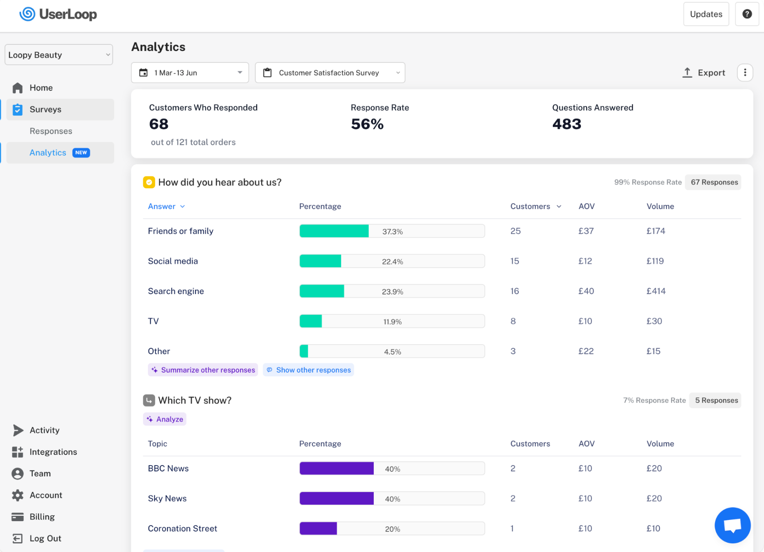Click the Team person icon
The width and height of the screenshot is (764, 552).
coord(18,473)
